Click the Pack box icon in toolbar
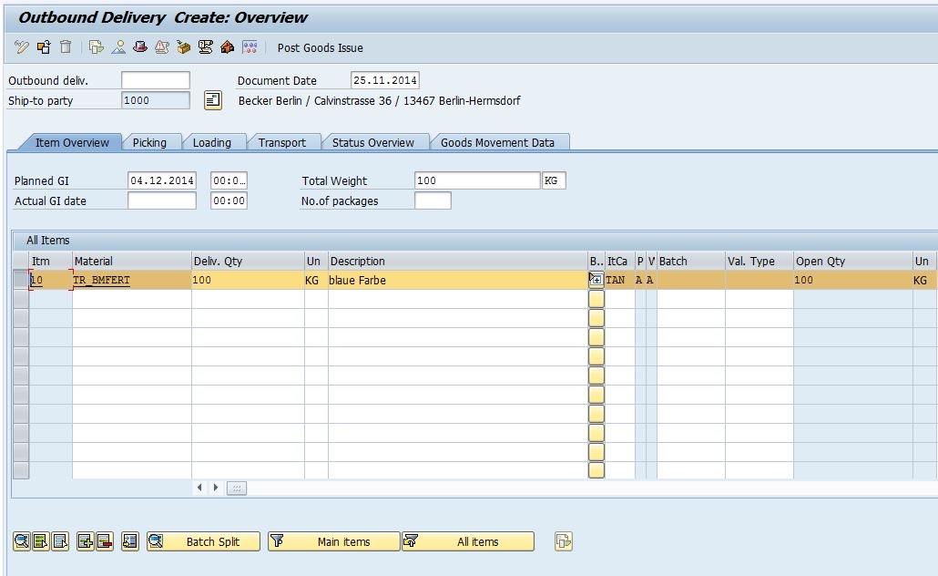Screen dimensions: 938x576 pos(184,47)
